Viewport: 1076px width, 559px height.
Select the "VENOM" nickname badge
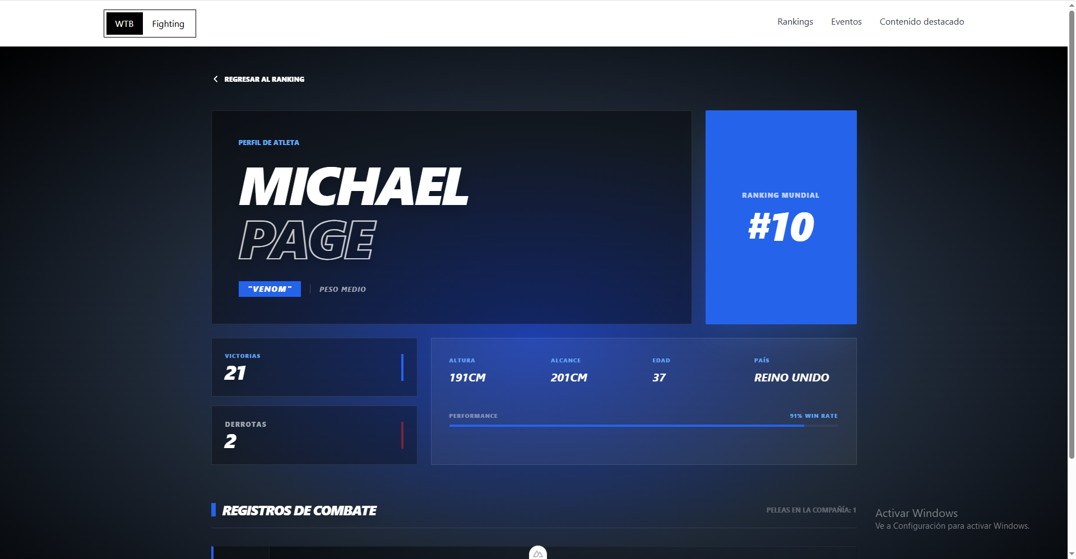click(270, 289)
